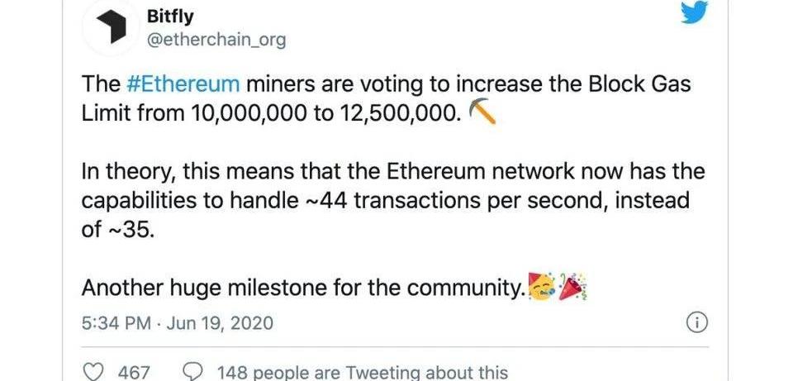Click the reply speech bubble icon
Image resolution: width=793 pixels, height=381 pixels.
pyautogui.click(x=192, y=372)
